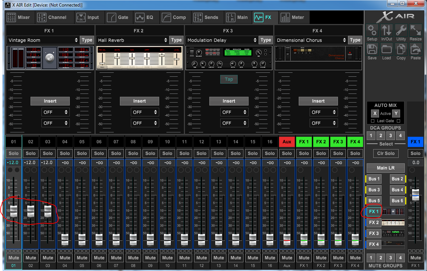Screen dimensions: 427x271
Task: Mute channel 03
Action: (48, 258)
